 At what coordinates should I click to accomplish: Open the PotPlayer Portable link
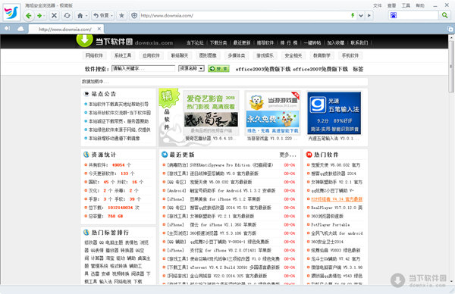pyautogui.click(x=330, y=225)
